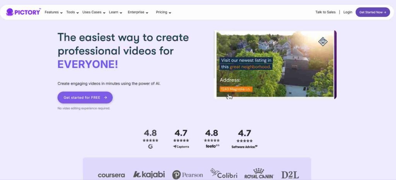The image size is (396, 180).
Task: Open the Uses Cases menu
Action: [92, 12]
